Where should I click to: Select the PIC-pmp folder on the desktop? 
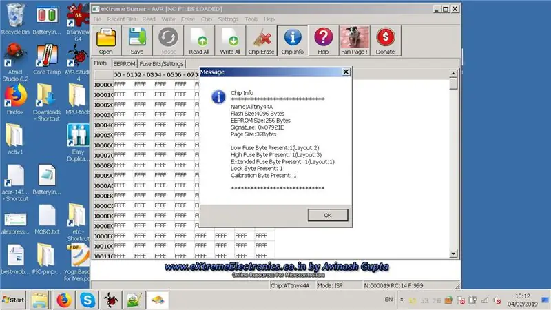pyautogui.click(x=47, y=260)
